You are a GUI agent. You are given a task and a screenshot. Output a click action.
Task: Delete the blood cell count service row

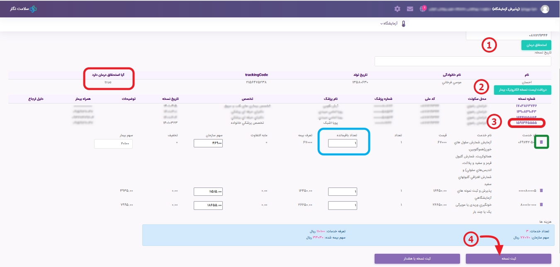[x=541, y=142]
